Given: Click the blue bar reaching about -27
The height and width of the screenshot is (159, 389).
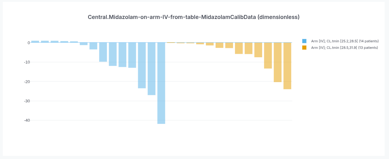Looking at the screenshot, I should point(152,69).
